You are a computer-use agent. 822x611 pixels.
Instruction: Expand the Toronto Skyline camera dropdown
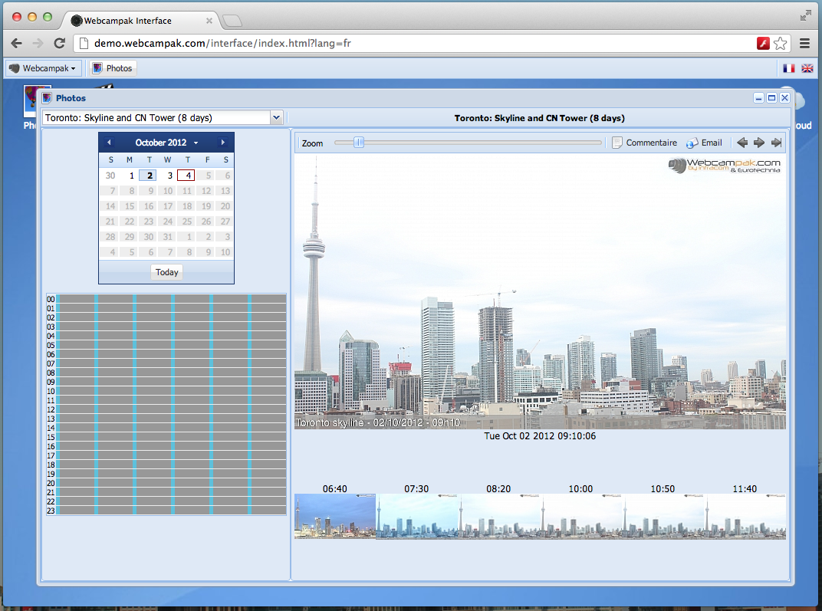(x=276, y=117)
